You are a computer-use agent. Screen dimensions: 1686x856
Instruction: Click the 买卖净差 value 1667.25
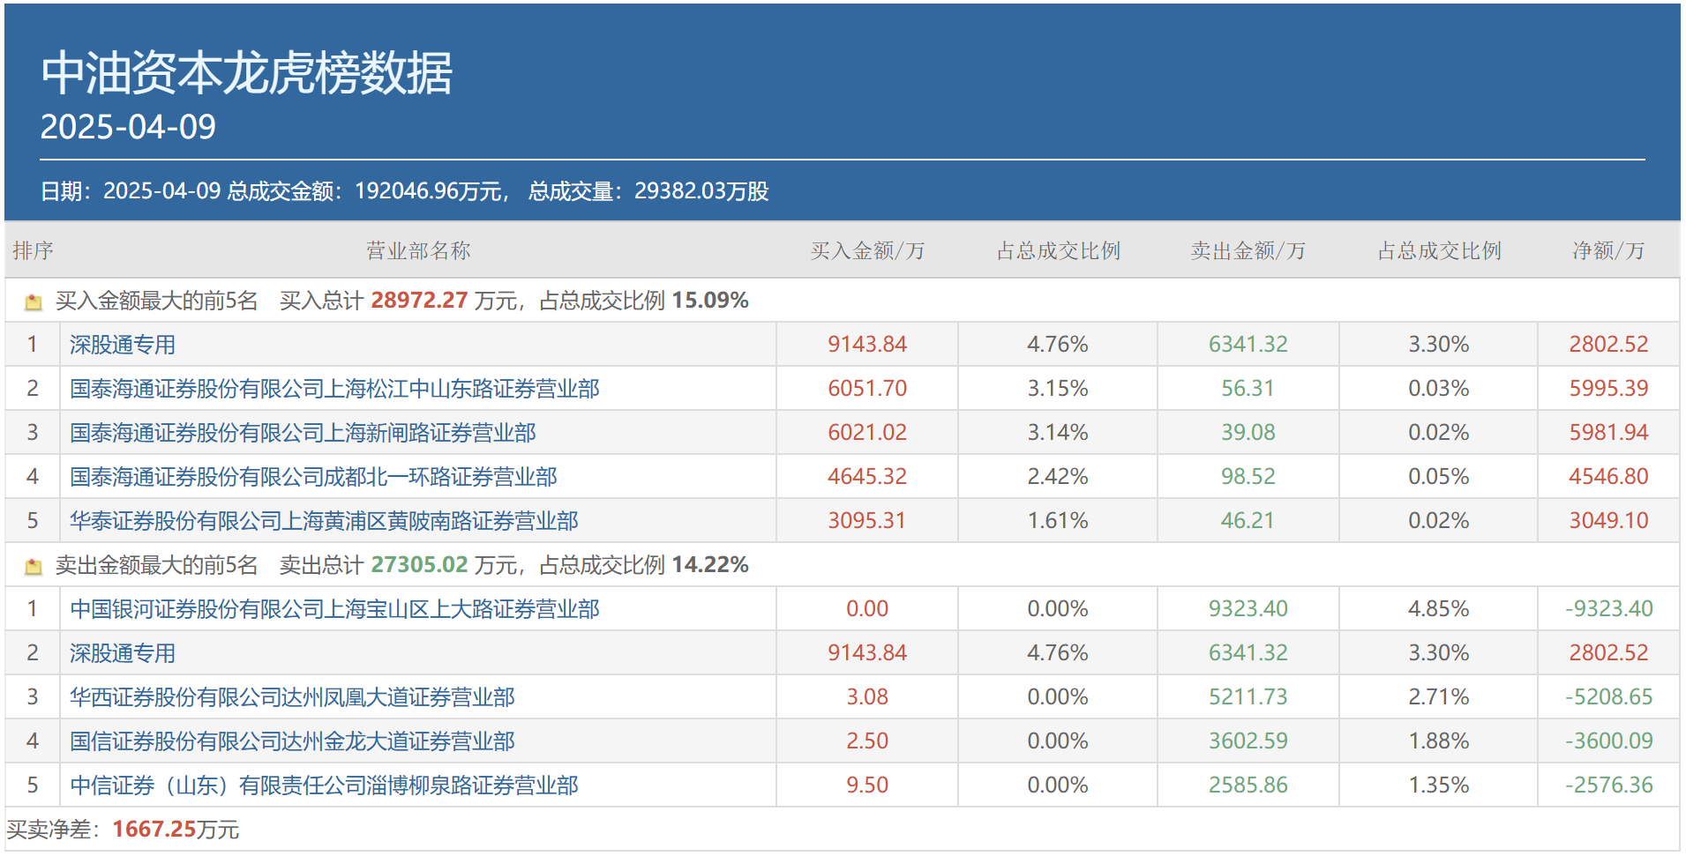[154, 830]
